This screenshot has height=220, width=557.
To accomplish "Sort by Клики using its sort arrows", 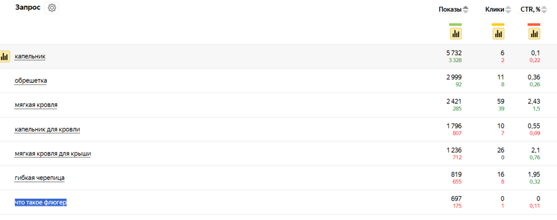I will (x=509, y=10).
